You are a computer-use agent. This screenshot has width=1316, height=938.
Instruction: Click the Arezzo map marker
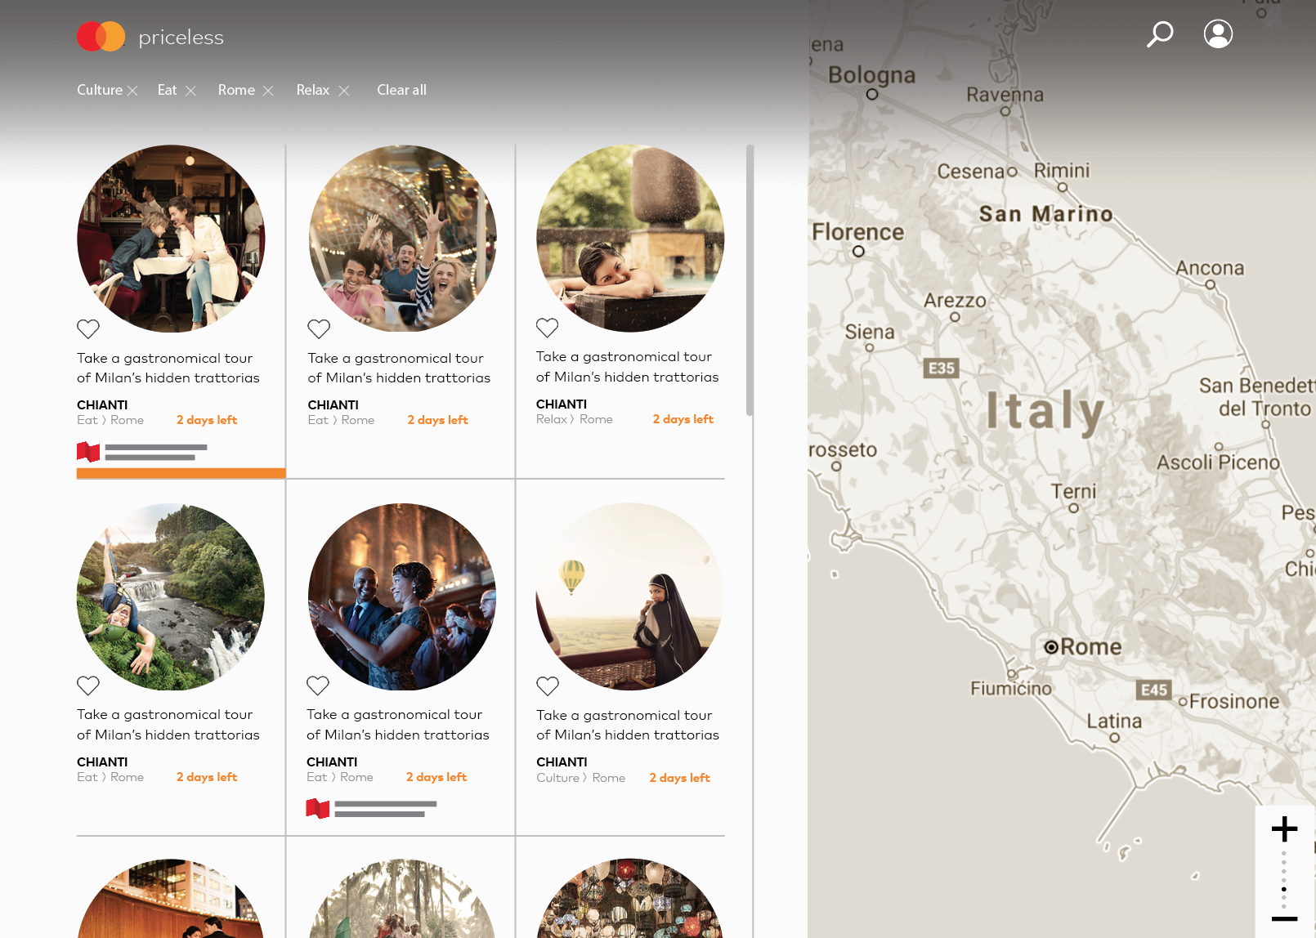(955, 317)
